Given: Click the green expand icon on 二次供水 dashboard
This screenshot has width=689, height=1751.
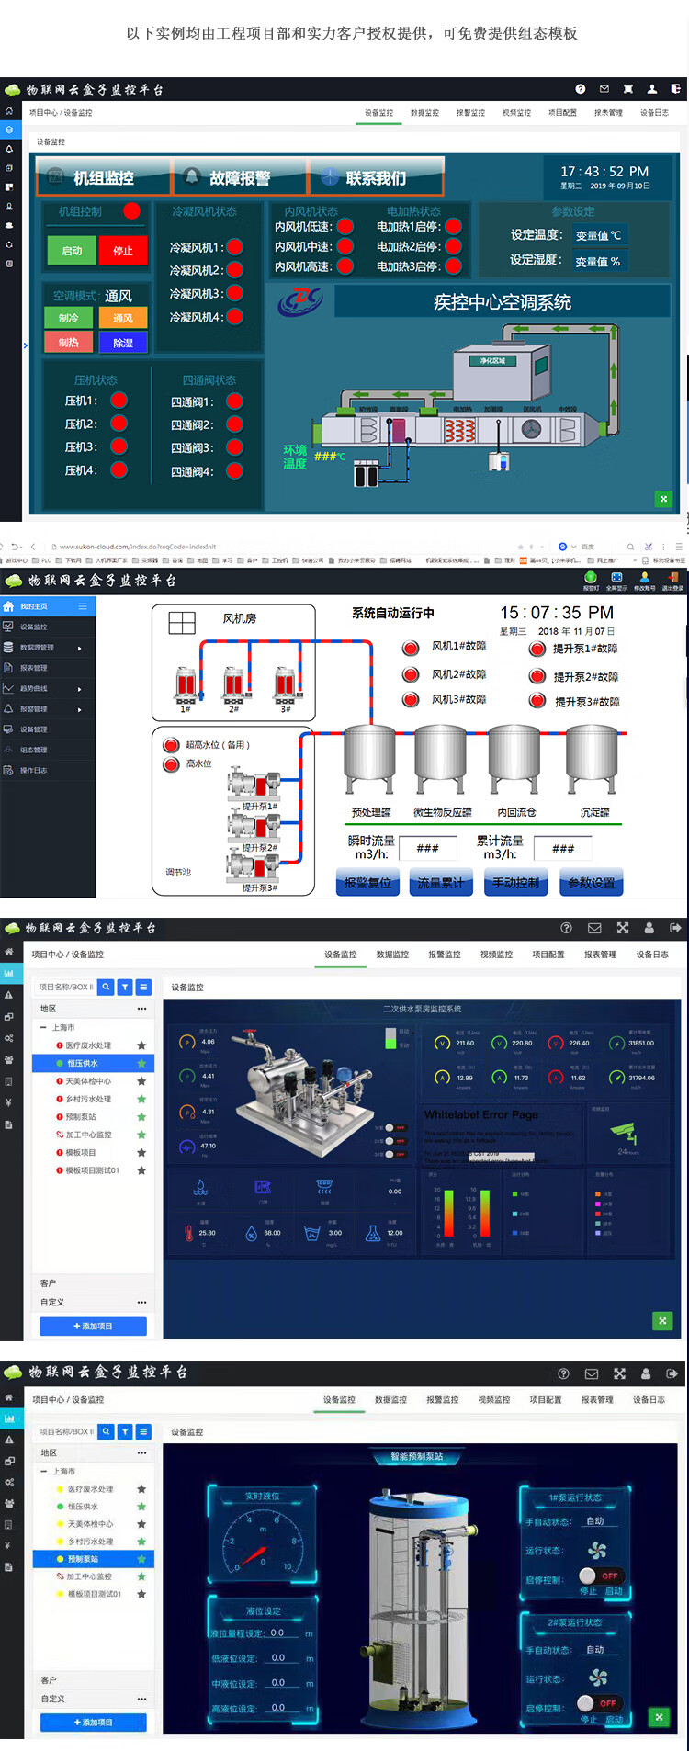Looking at the screenshot, I should (662, 1320).
